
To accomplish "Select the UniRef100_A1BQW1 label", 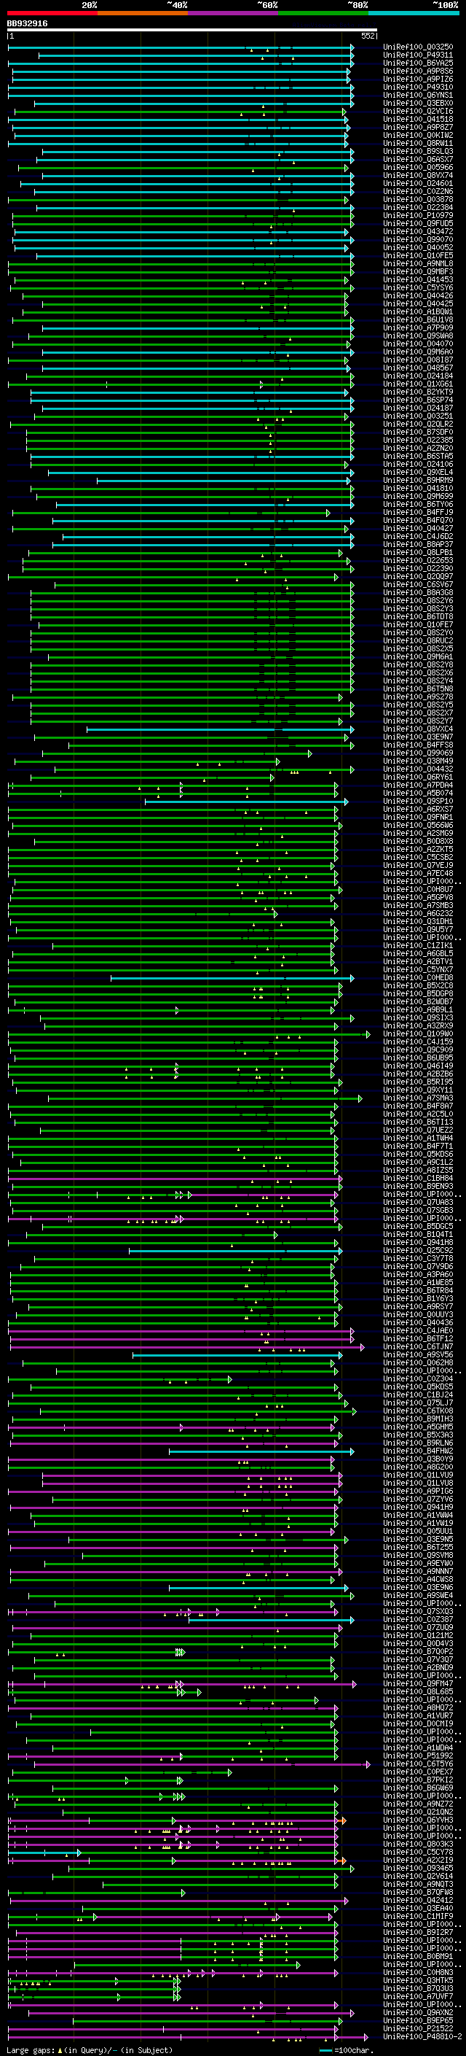I will 418,312.
